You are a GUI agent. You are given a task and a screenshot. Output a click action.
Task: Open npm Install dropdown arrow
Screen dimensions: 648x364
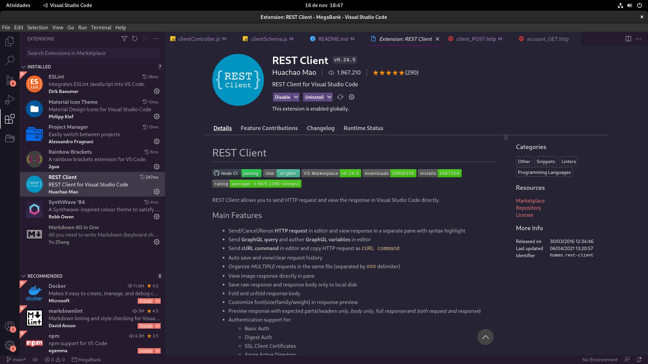[158, 351]
